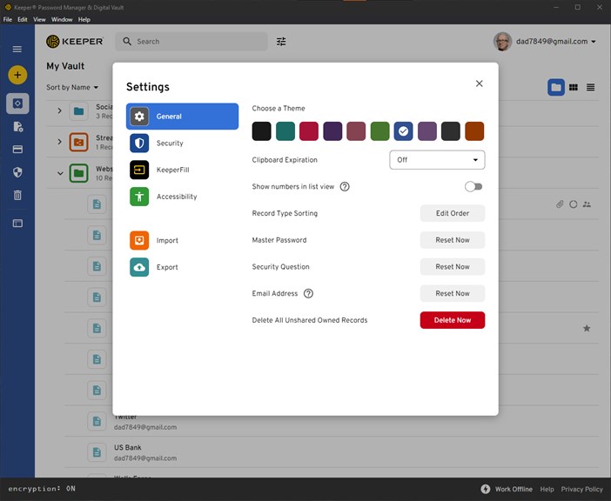Click the vault Search field

pos(191,41)
